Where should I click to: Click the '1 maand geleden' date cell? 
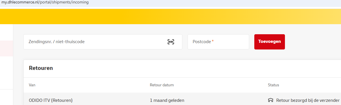(x=167, y=100)
